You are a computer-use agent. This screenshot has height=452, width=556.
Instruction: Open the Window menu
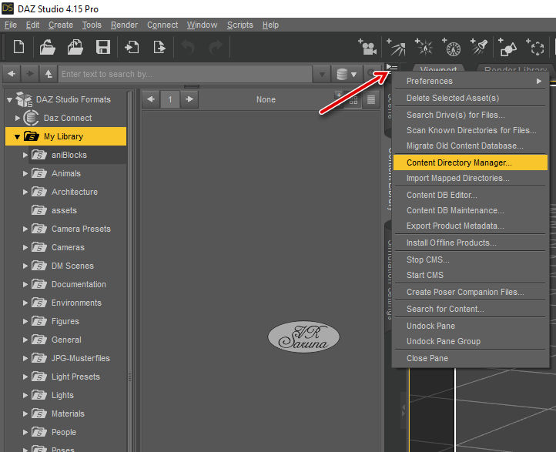point(202,25)
